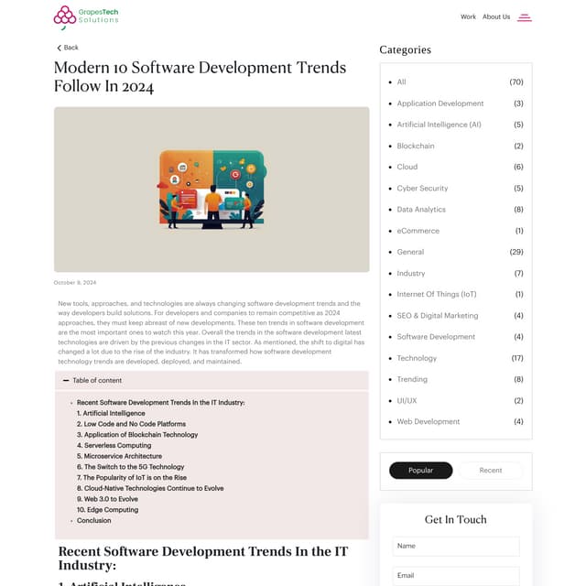Switch to the Popular tab
Viewport: 586px width, 586px height.
coord(421,471)
